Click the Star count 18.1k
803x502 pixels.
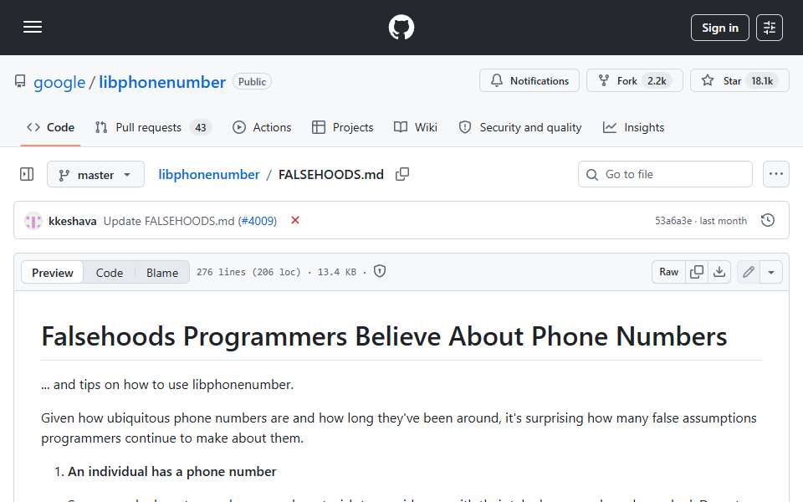[x=762, y=81]
